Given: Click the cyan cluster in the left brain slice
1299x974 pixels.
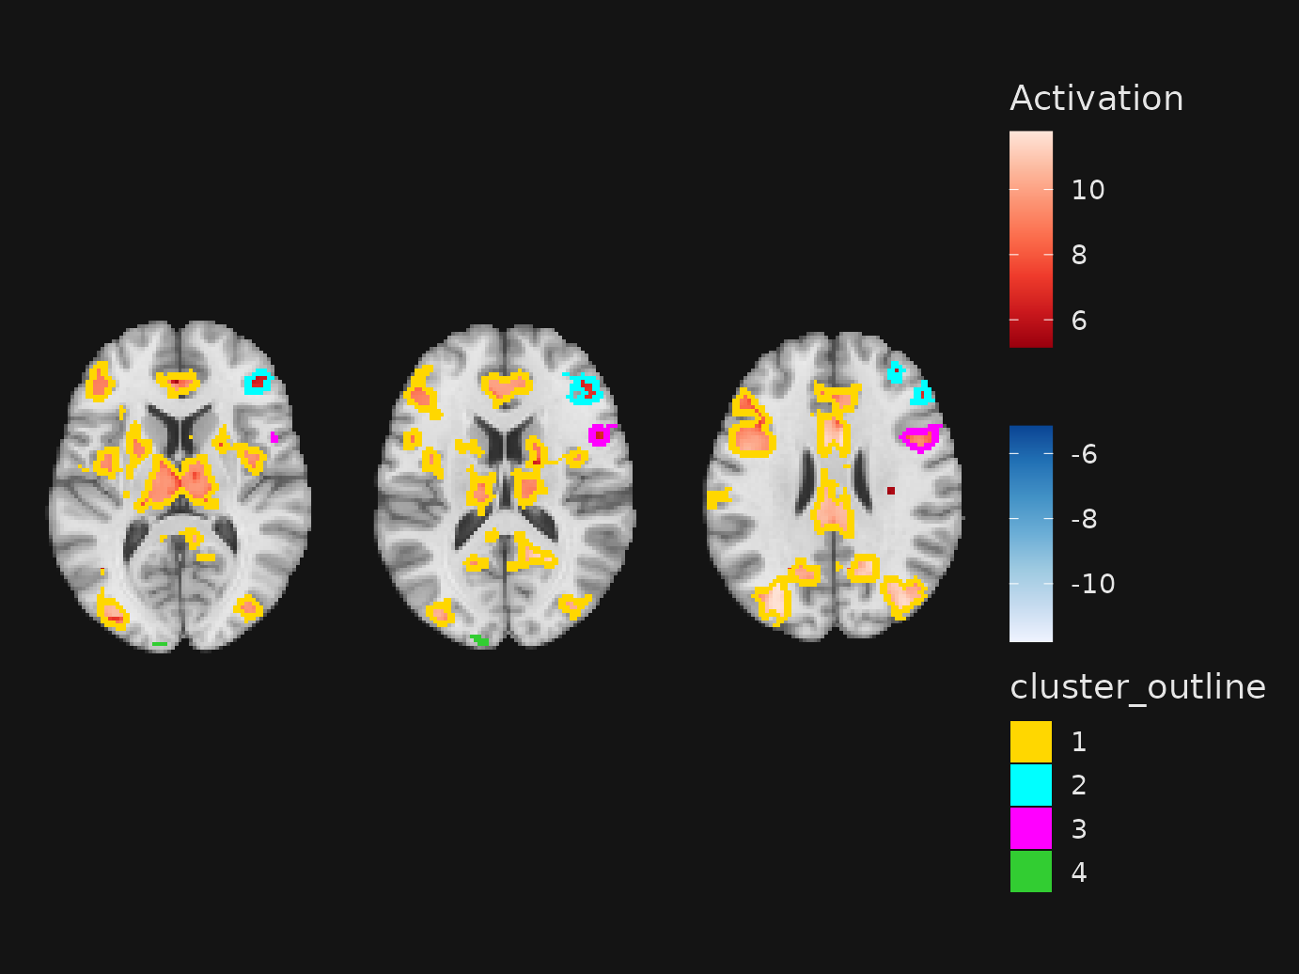Looking at the screenshot, I should [258, 382].
